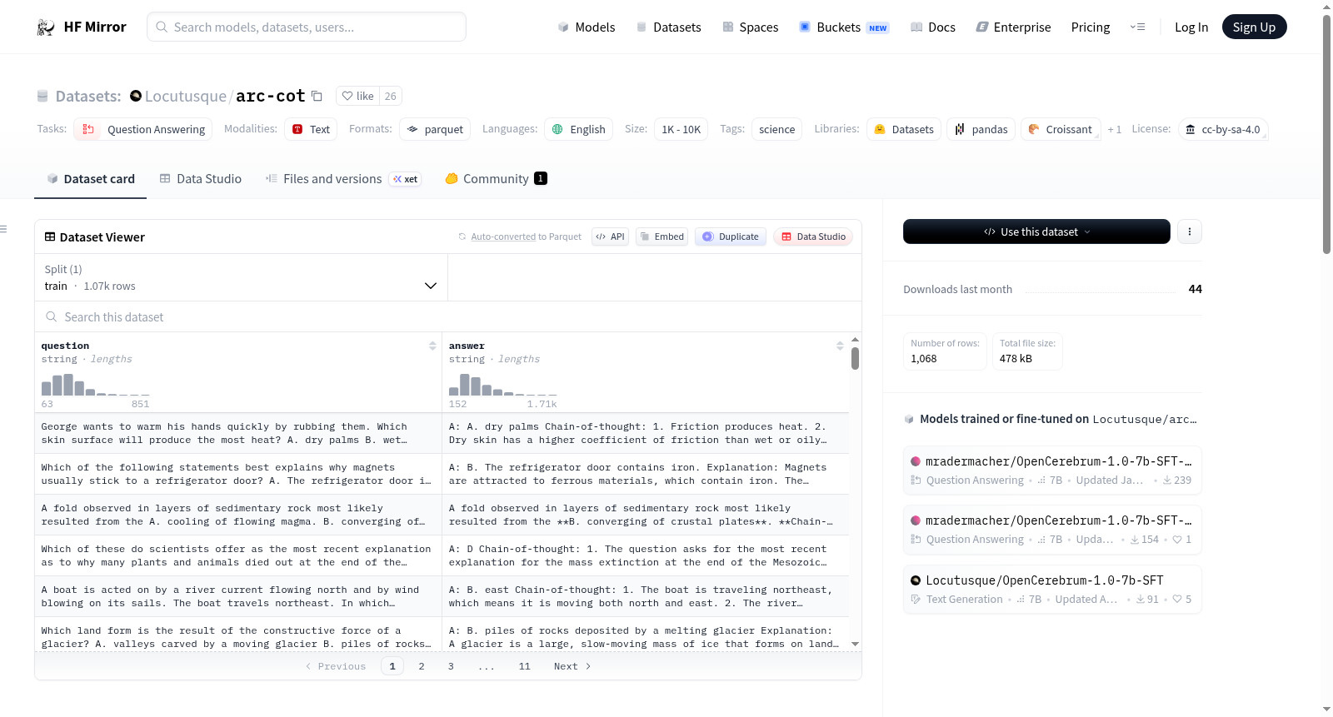Click the Datasets library tag
Viewport: 1333px width, 717px height.
(x=904, y=129)
